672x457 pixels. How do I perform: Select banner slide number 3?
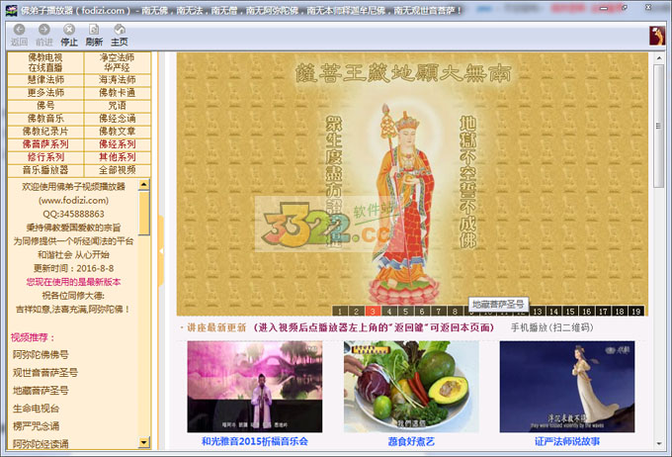tap(373, 312)
